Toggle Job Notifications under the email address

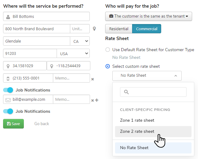[8, 111]
